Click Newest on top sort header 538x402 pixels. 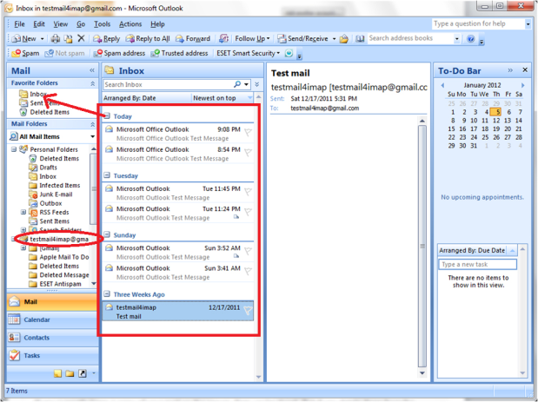223,98
